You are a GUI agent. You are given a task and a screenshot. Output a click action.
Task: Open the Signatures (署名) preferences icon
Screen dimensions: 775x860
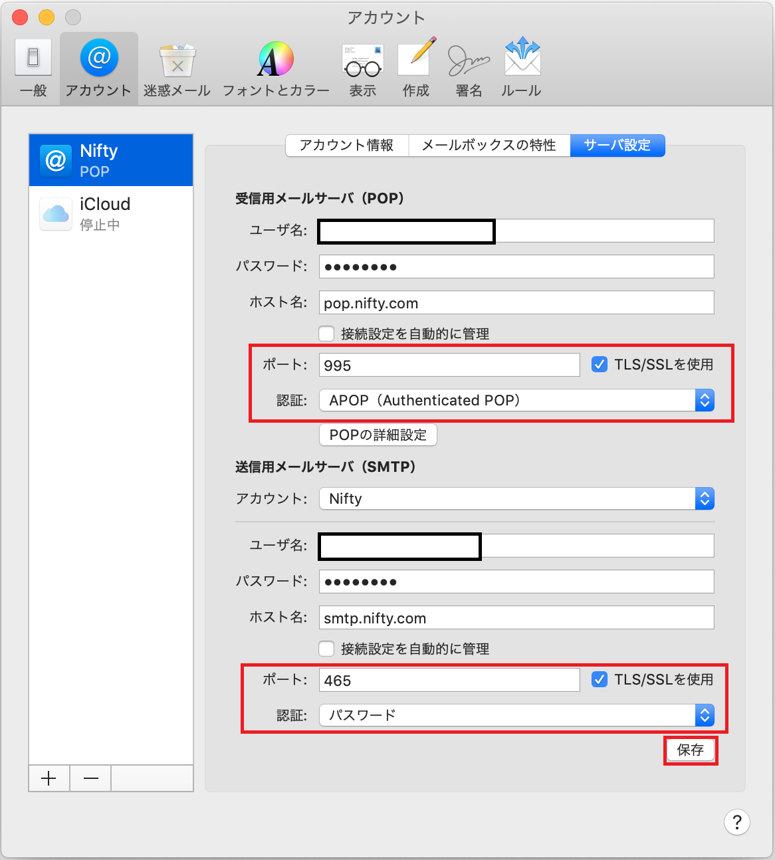click(x=469, y=69)
